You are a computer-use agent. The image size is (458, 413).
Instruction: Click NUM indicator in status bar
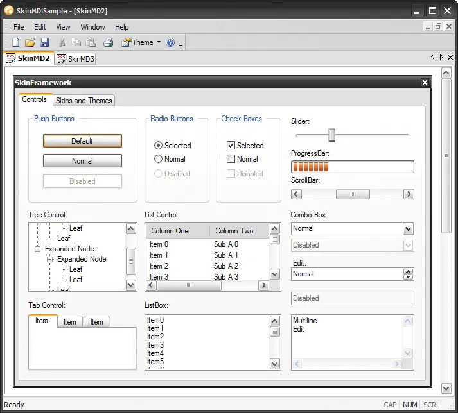tap(410, 405)
